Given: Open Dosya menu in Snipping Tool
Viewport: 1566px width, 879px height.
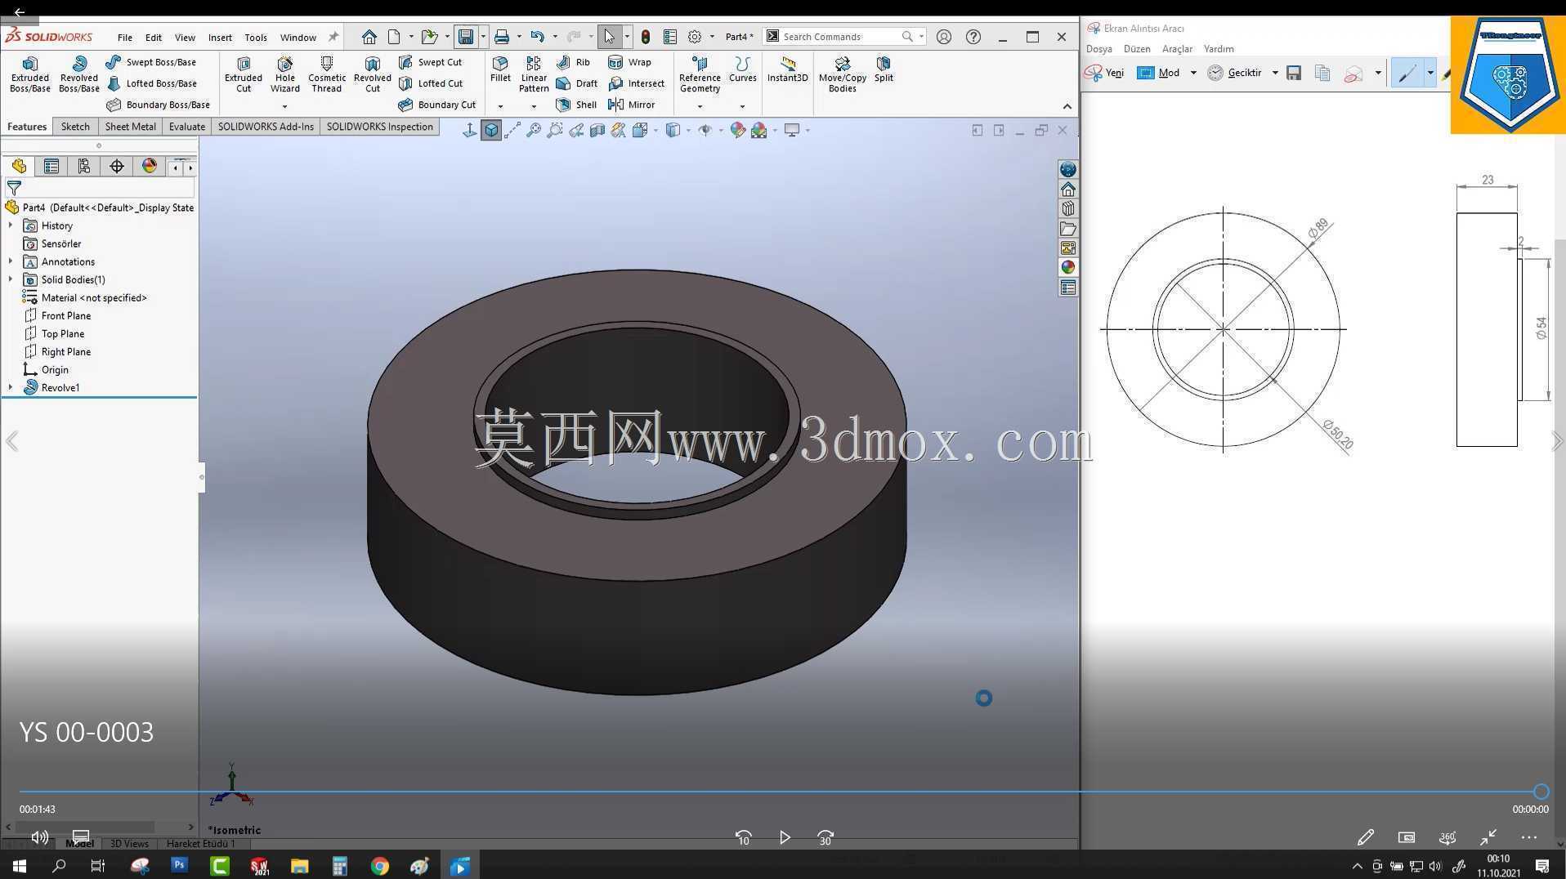Looking at the screenshot, I should click(x=1098, y=49).
